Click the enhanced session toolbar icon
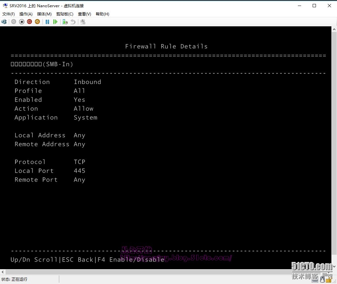 click(x=83, y=22)
